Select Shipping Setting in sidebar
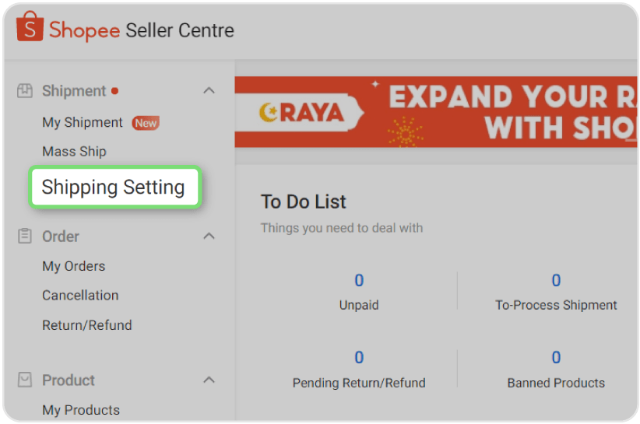 (x=114, y=187)
